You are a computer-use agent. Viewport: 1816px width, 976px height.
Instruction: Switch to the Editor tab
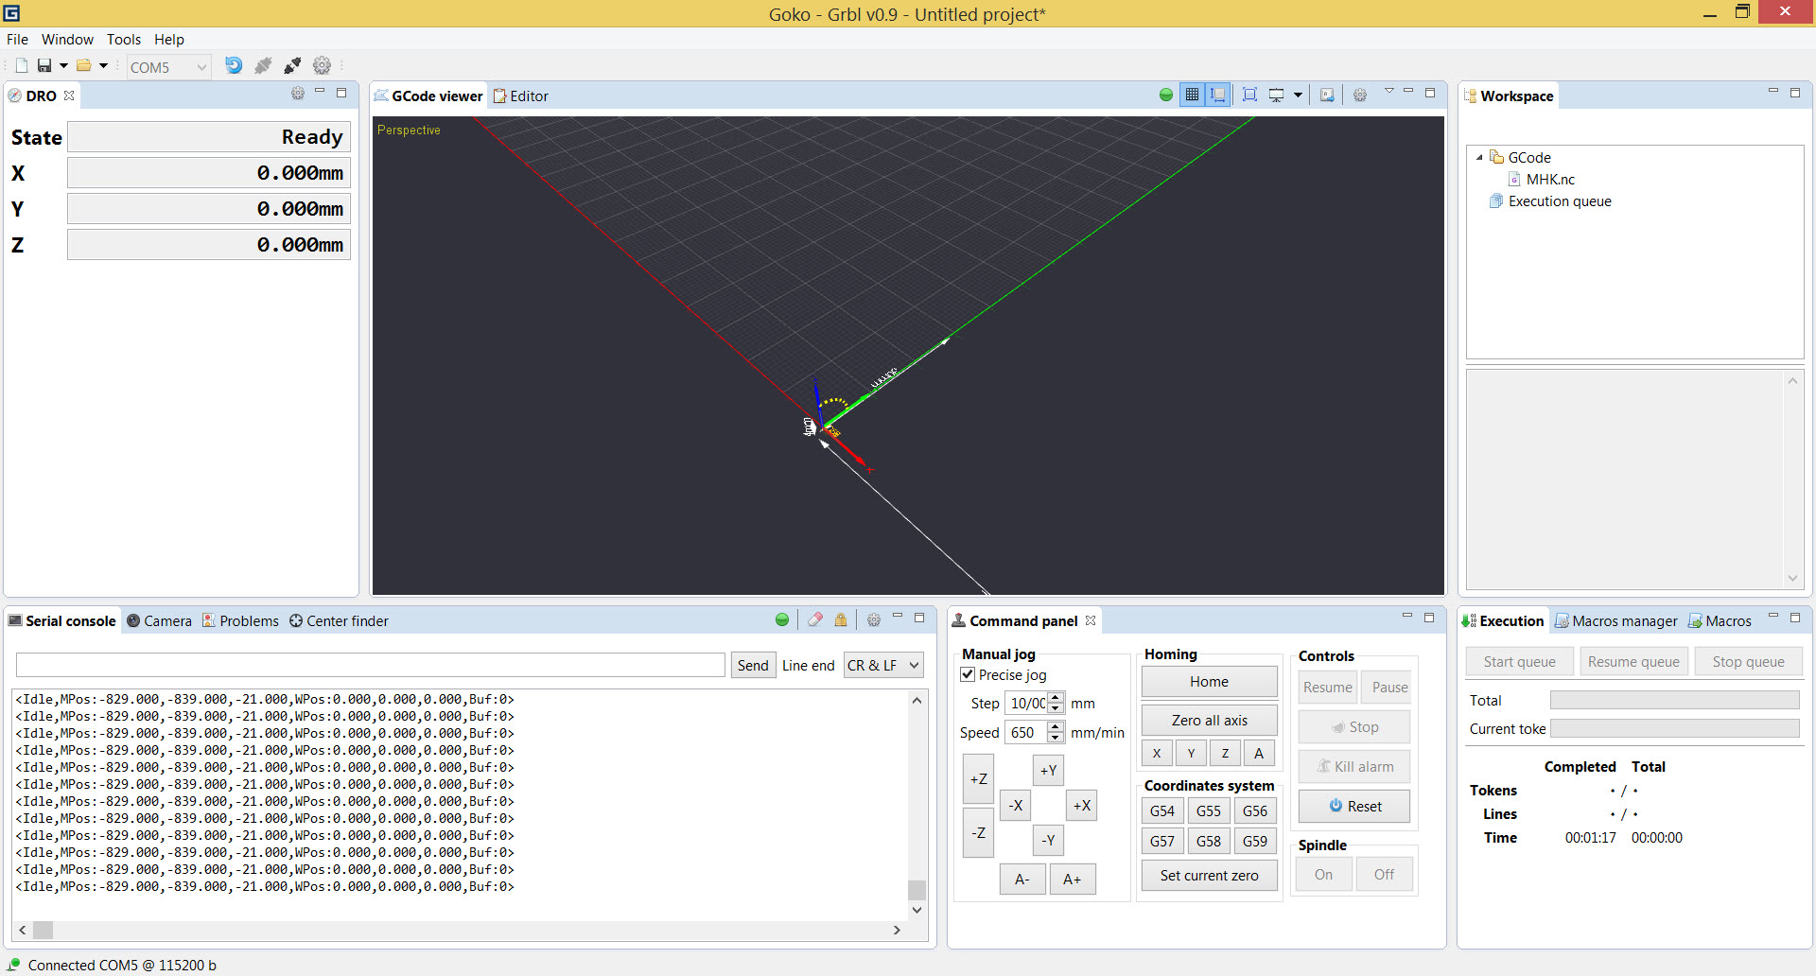pyautogui.click(x=520, y=96)
